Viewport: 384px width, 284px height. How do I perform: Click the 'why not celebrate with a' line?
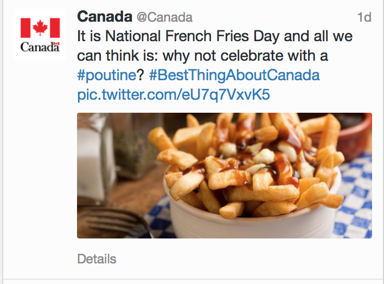coord(202,56)
